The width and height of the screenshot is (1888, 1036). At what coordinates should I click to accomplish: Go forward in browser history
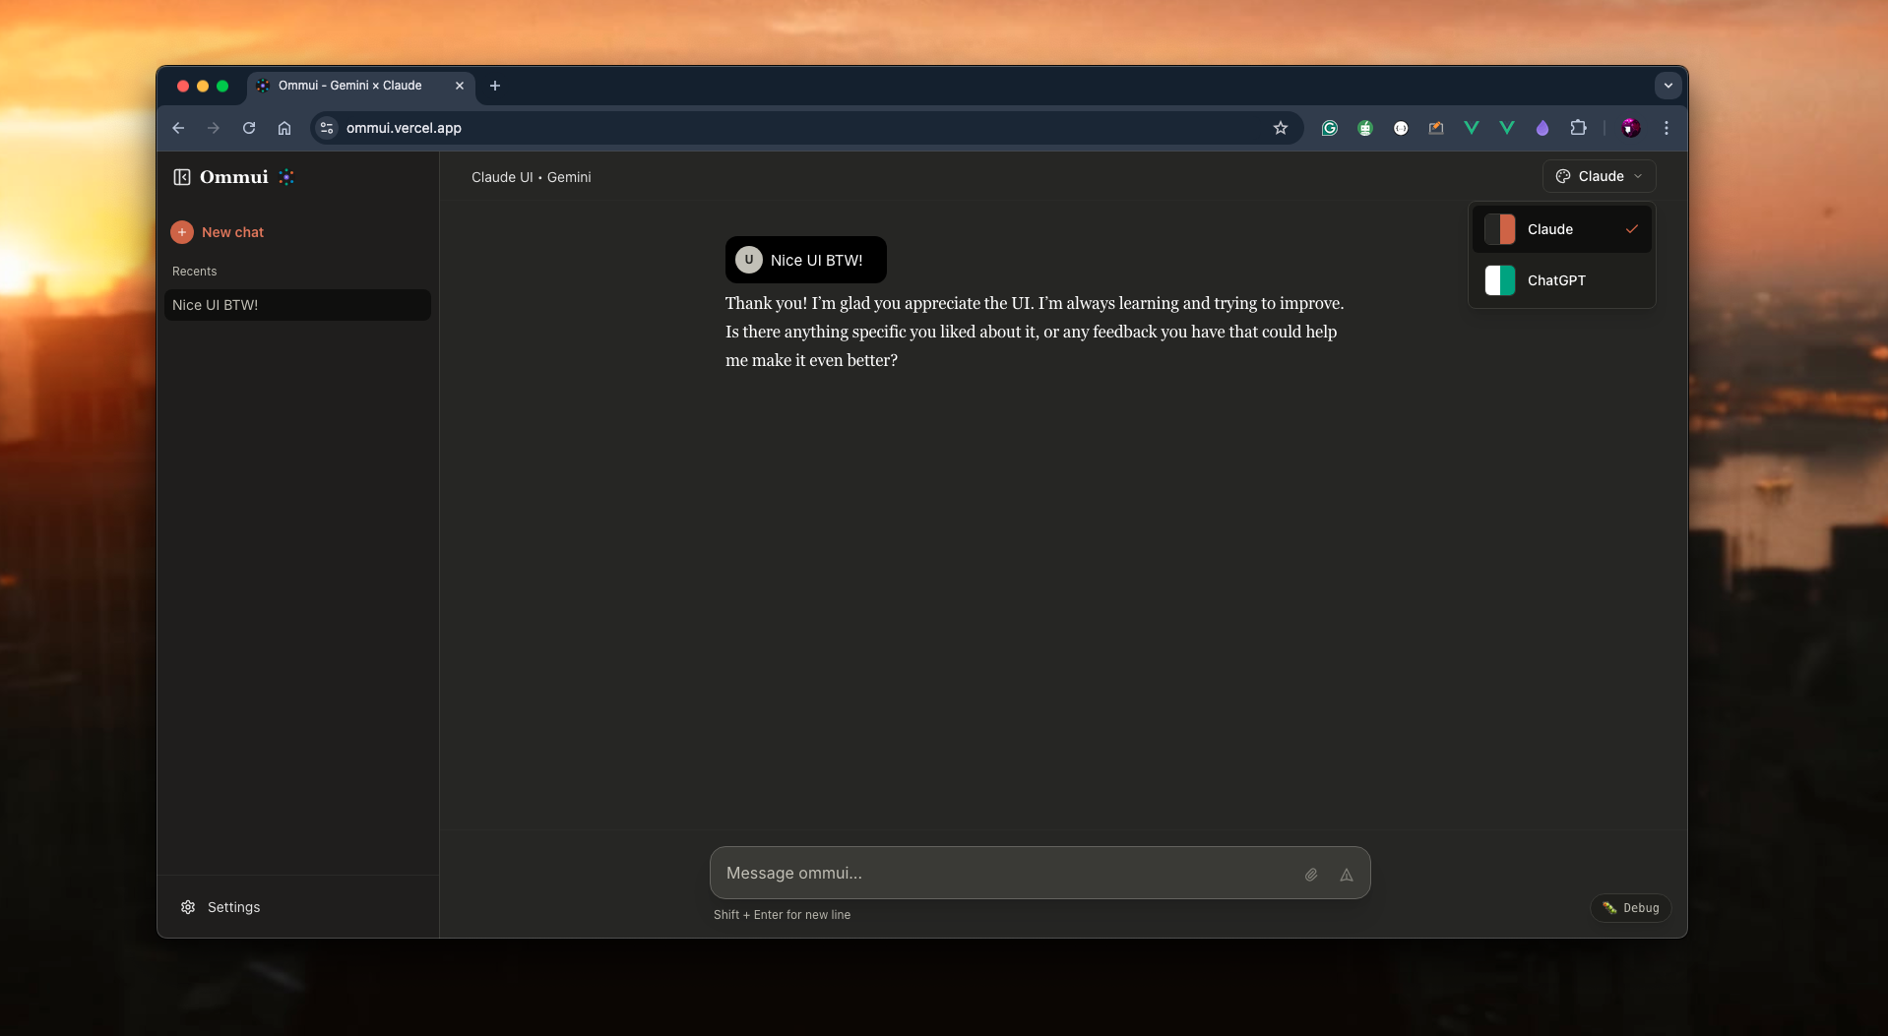214,128
